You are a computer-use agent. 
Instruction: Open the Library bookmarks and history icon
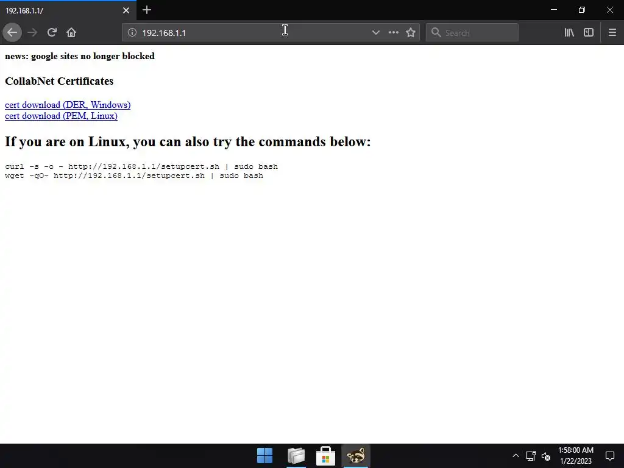tap(569, 33)
